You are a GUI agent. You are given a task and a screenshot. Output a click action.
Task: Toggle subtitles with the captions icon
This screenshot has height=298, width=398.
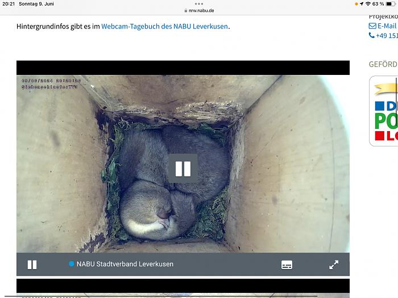click(x=287, y=265)
